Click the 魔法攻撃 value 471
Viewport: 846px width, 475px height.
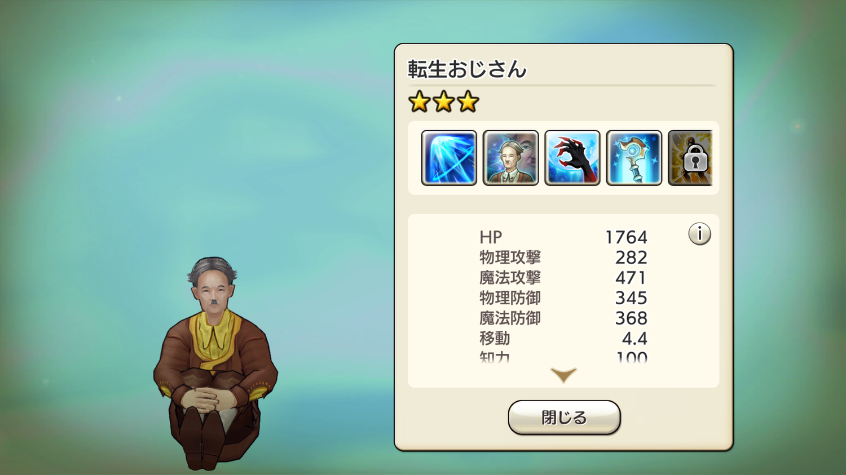[631, 278]
